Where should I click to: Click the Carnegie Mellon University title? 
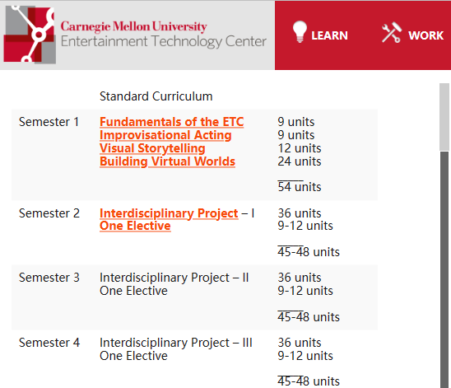[134, 26]
